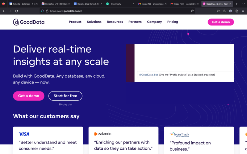Open the browser downloads icon
The width and height of the screenshot is (247, 154).
[224, 11]
